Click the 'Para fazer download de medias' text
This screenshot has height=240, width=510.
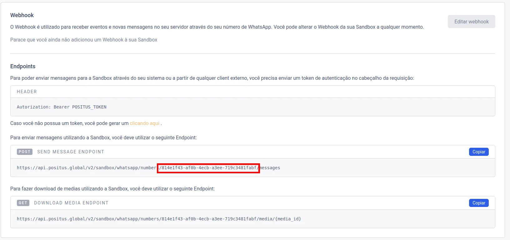pos(112,189)
